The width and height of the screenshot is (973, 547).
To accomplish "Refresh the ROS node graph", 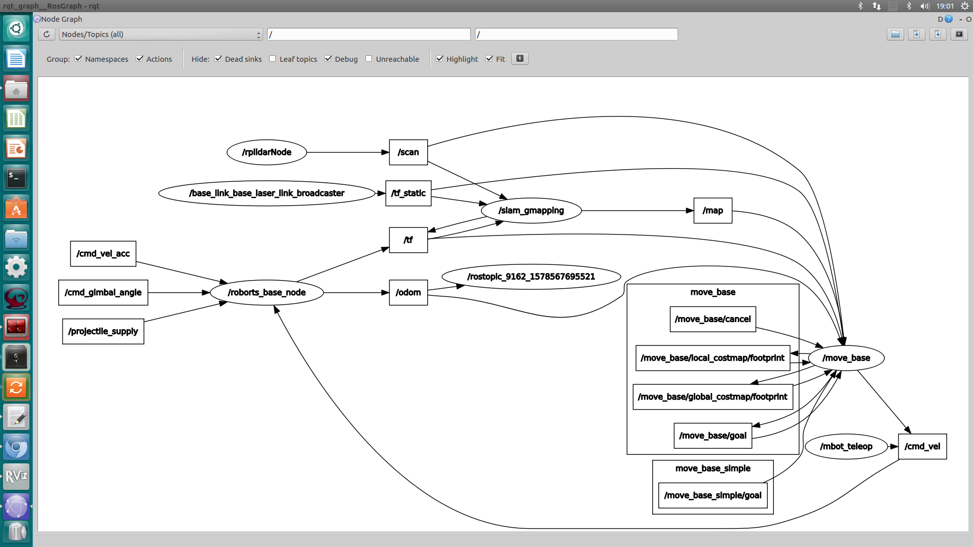I will (x=46, y=34).
